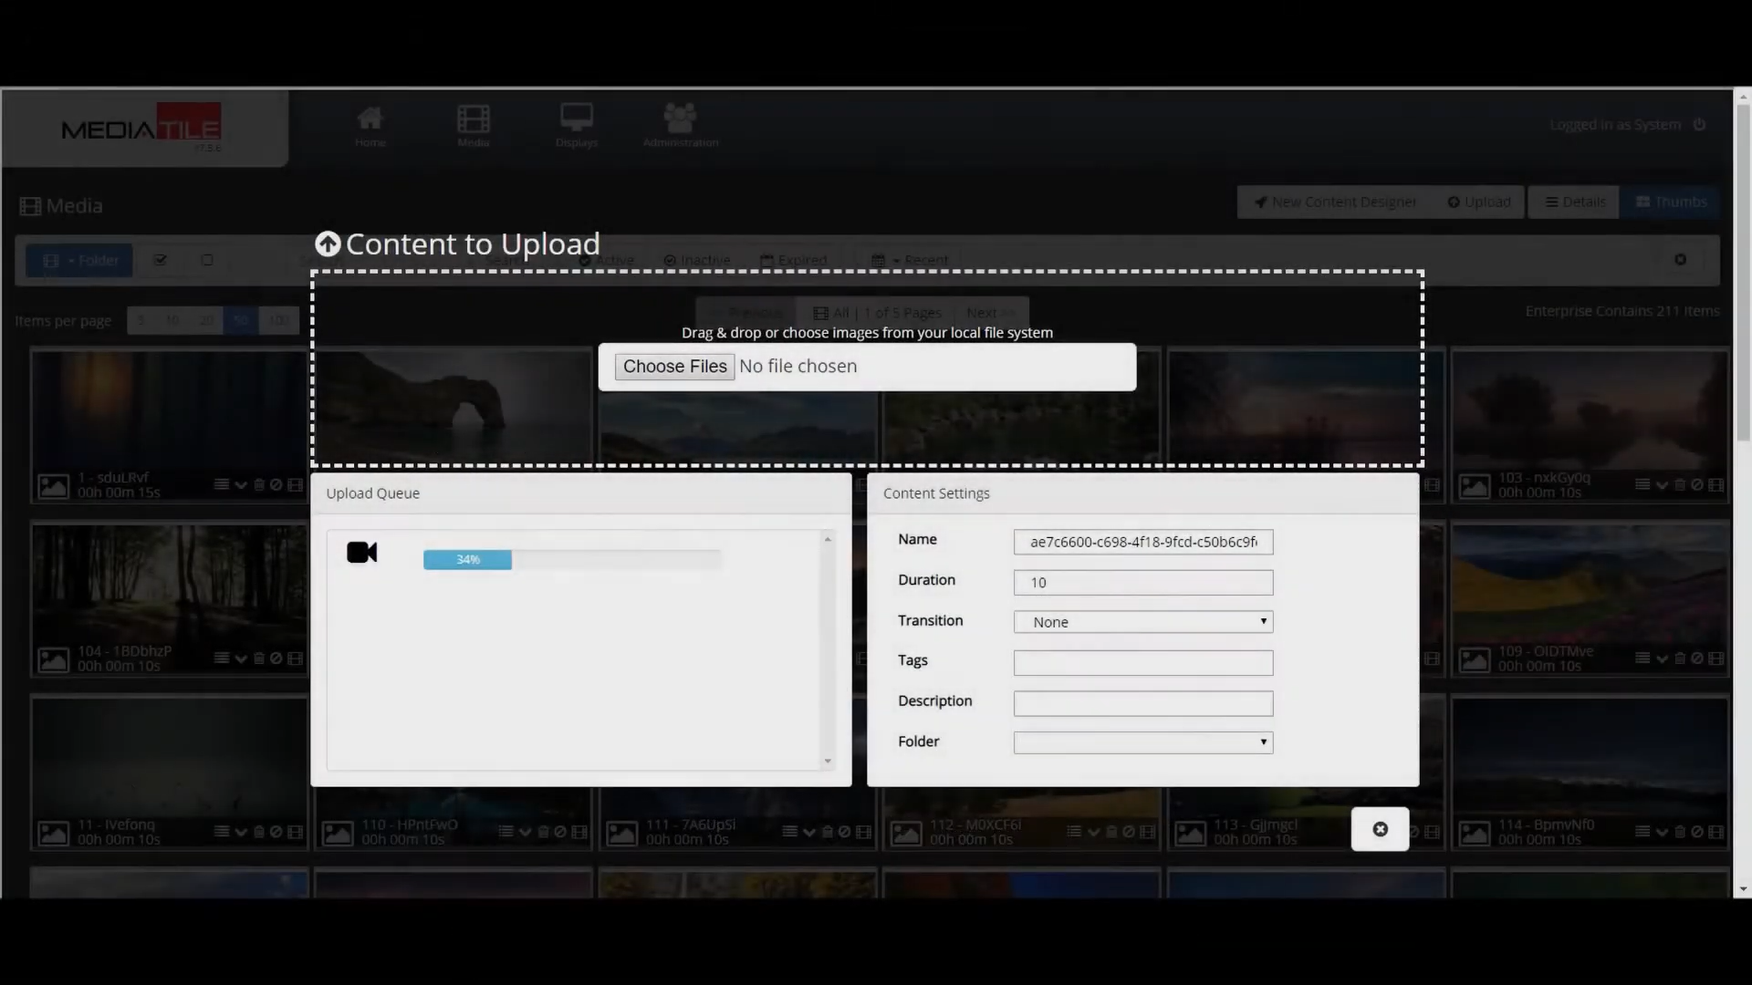Toggle the Expired filter
Screen dimensions: 1752x985
click(794, 260)
